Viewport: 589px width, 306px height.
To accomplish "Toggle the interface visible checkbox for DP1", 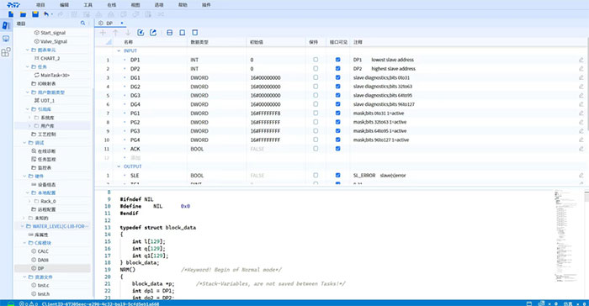I will pyautogui.click(x=337, y=60).
